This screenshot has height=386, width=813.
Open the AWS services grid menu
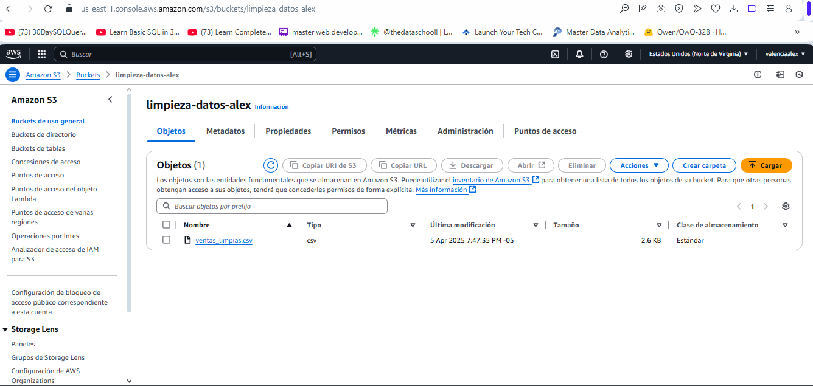41,54
